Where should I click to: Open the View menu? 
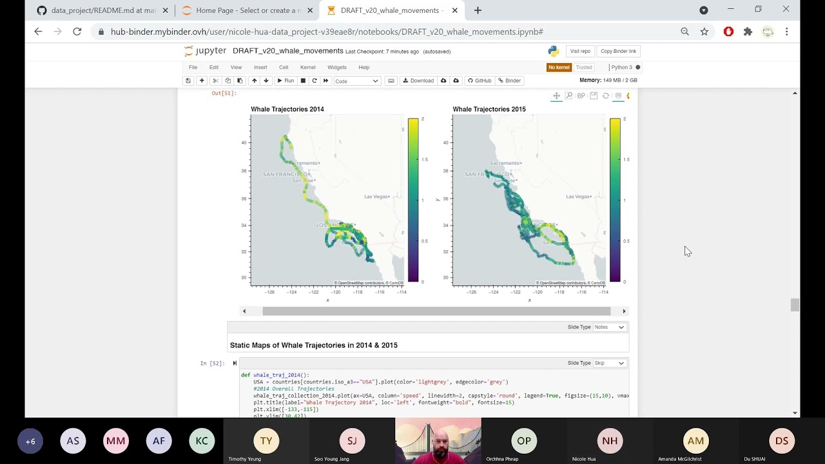236,67
